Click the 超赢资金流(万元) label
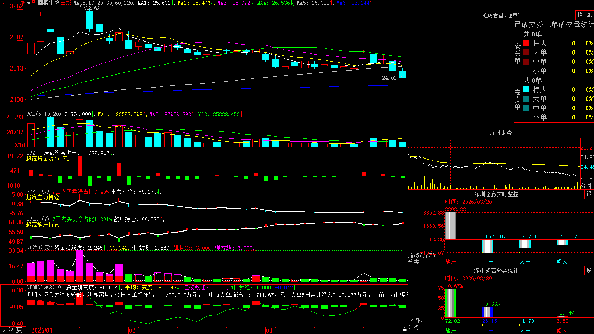The image size is (594, 334). tap(48, 158)
